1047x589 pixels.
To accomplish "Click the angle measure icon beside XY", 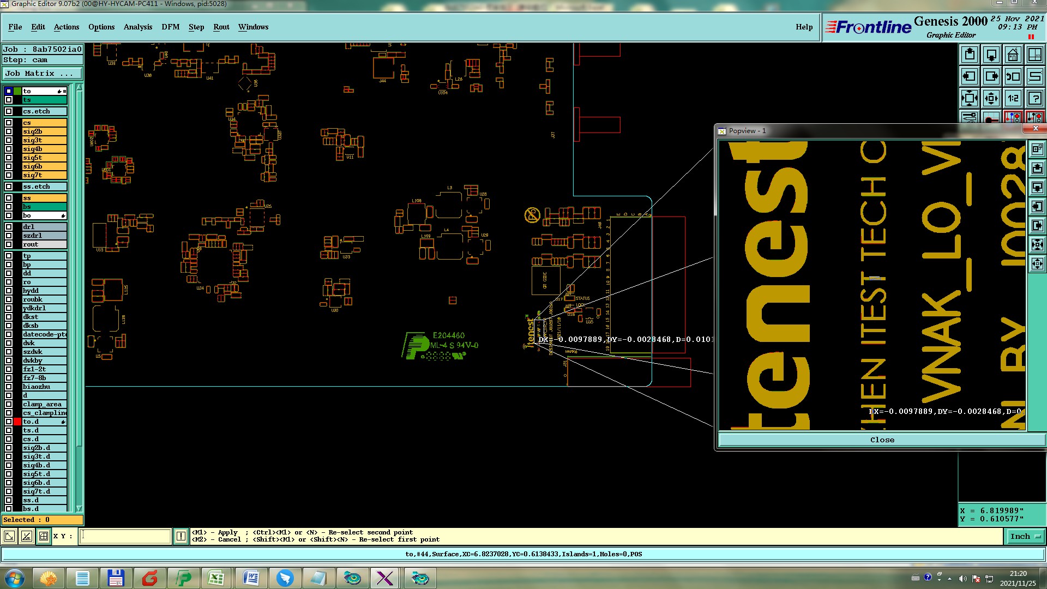I will tap(26, 536).
